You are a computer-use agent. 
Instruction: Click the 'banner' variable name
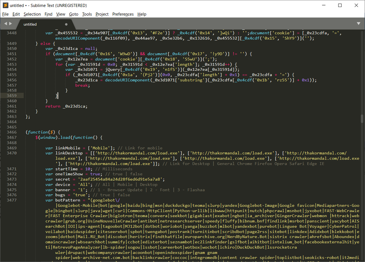tap(63, 190)
